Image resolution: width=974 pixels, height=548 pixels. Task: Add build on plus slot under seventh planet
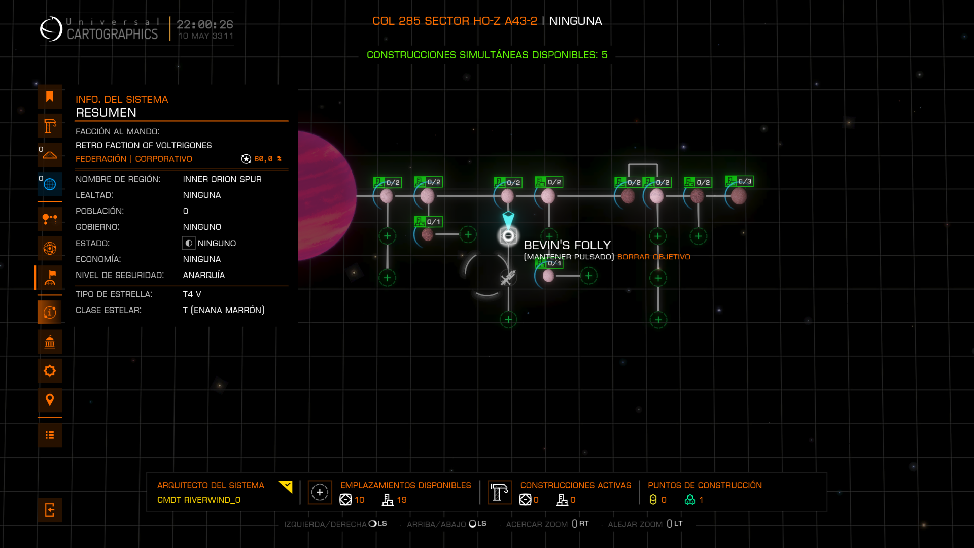699,236
